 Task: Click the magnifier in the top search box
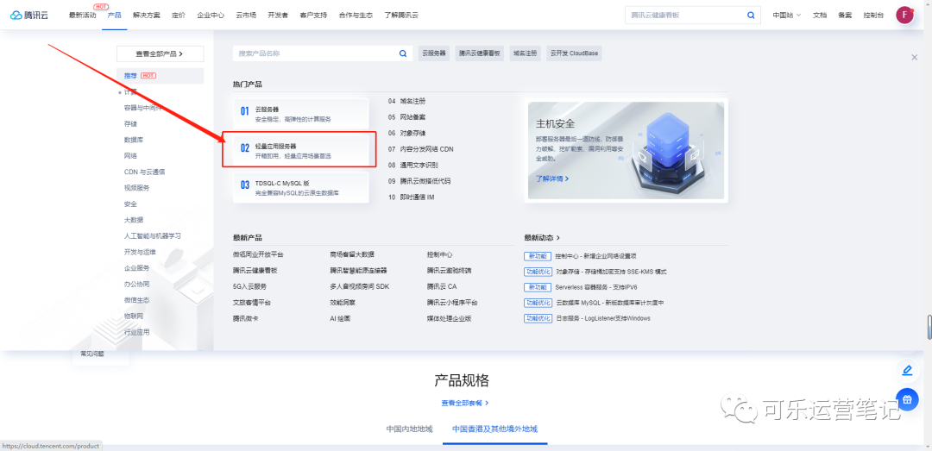point(751,16)
